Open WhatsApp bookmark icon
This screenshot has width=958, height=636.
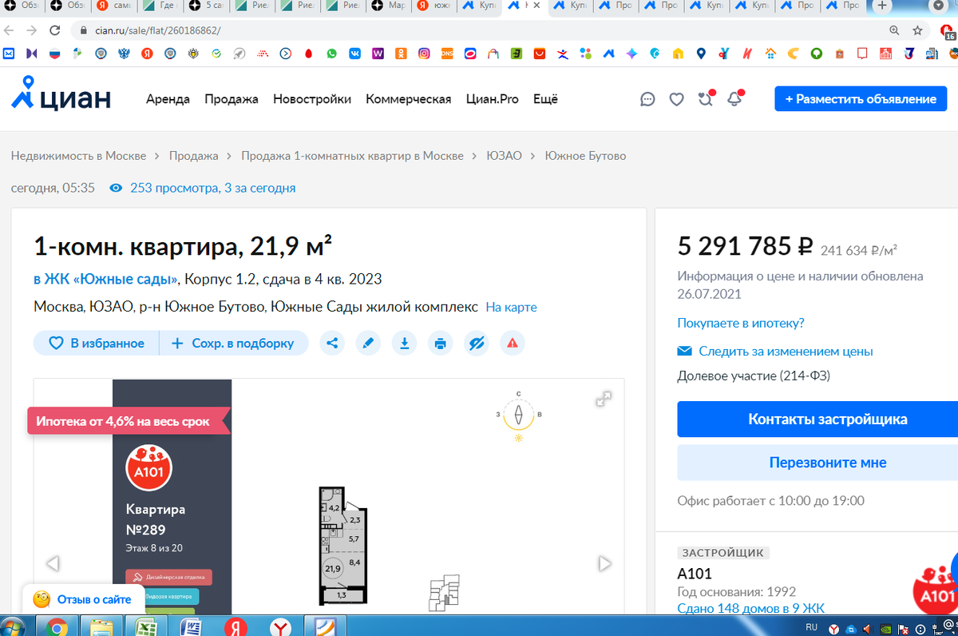click(x=331, y=54)
